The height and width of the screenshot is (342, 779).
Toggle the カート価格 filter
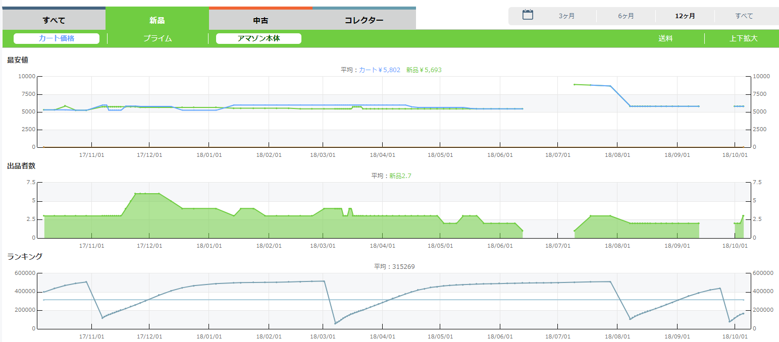(x=57, y=38)
